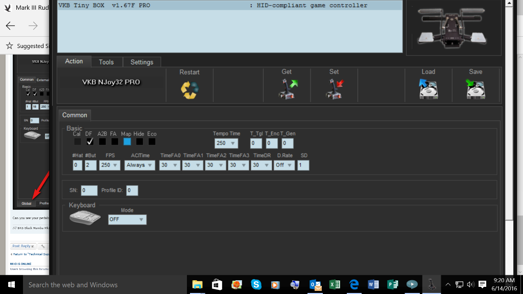
Task: Open the network tray icon
Action: tap(459, 285)
